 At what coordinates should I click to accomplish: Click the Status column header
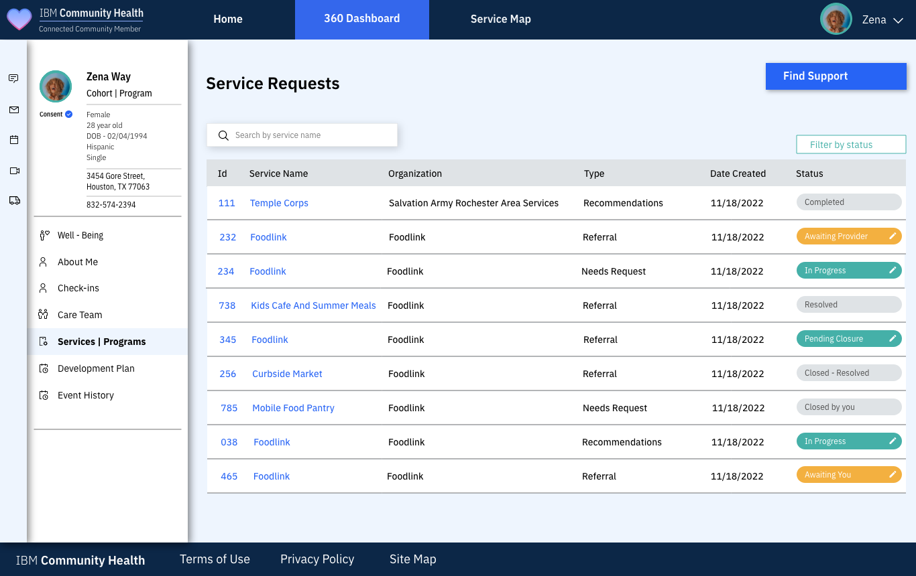click(x=809, y=173)
